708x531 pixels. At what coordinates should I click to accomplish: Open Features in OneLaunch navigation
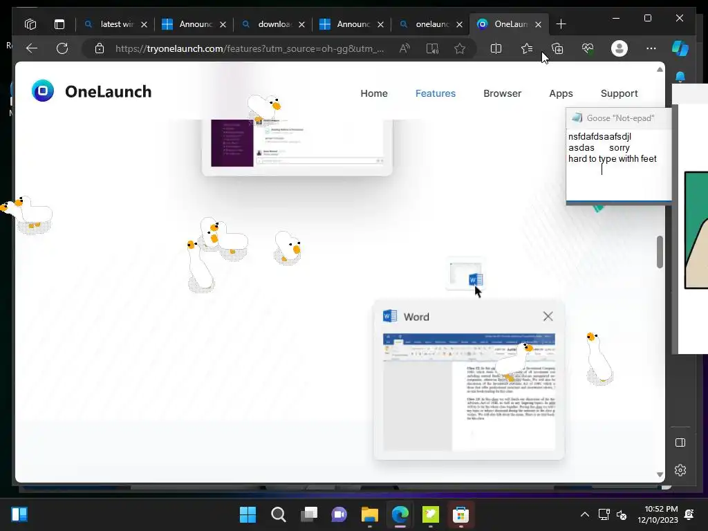coord(436,93)
